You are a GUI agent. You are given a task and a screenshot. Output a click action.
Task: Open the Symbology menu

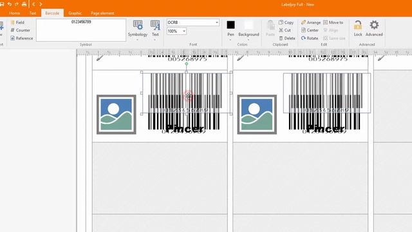(x=138, y=30)
